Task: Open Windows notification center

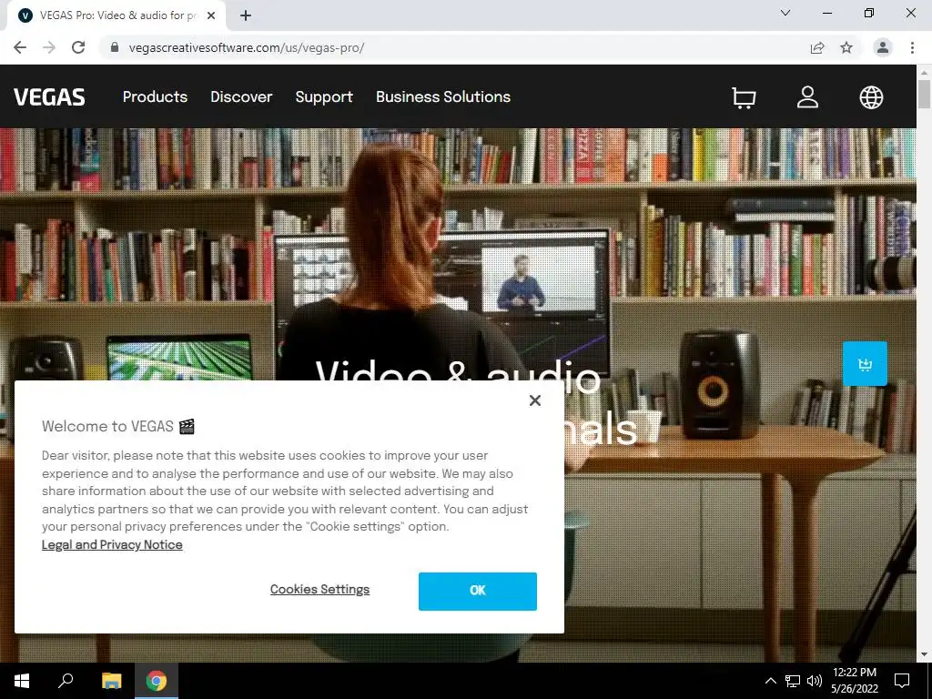Action: [902, 681]
